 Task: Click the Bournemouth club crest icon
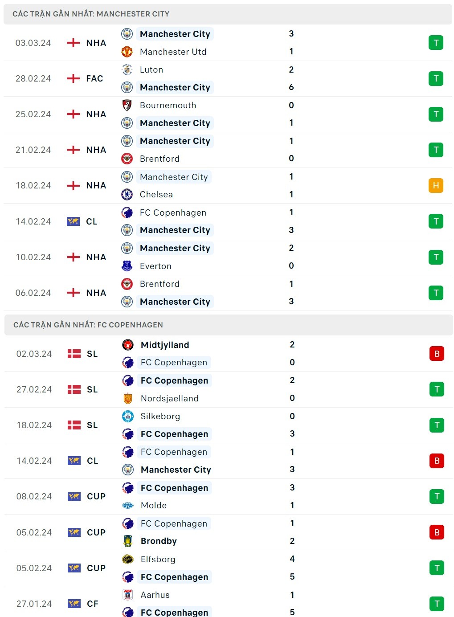click(127, 105)
